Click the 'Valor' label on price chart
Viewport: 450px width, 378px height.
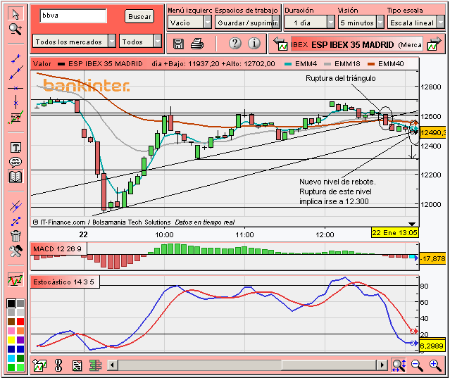[x=42, y=63]
